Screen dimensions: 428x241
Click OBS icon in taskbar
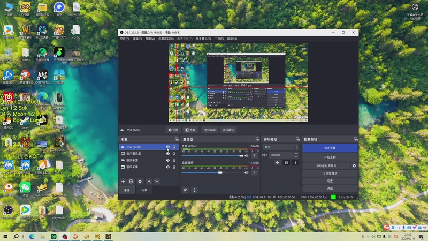click(65, 236)
